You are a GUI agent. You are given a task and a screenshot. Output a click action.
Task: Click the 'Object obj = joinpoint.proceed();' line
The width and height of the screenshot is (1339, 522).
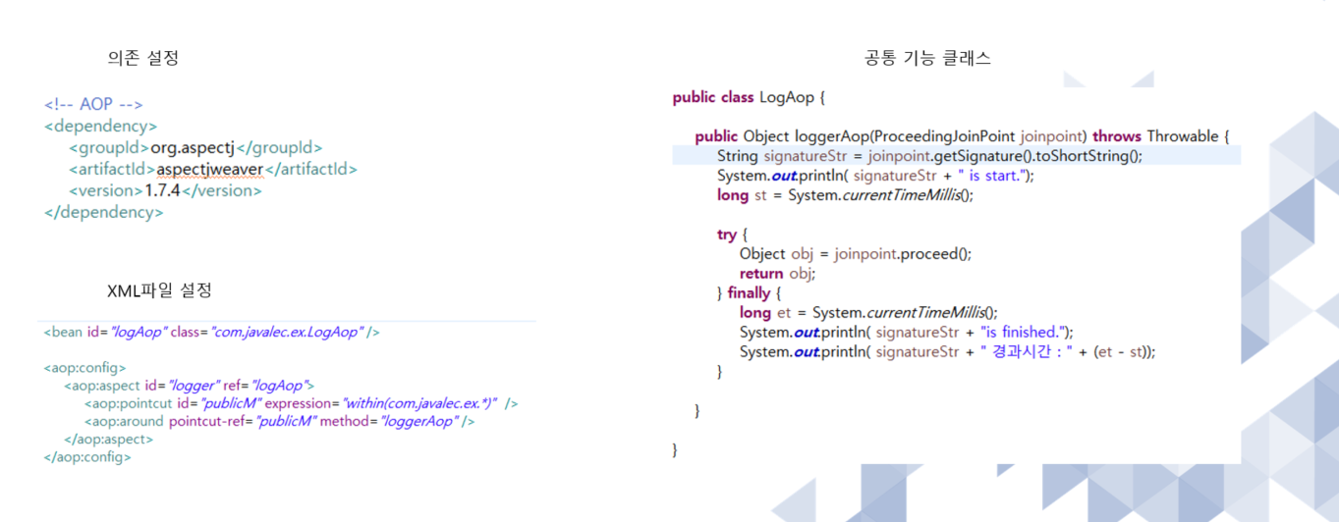click(856, 254)
